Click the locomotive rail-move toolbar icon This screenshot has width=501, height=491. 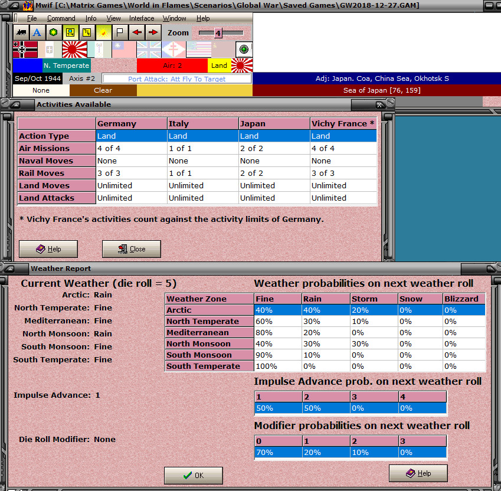tap(21, 32)
